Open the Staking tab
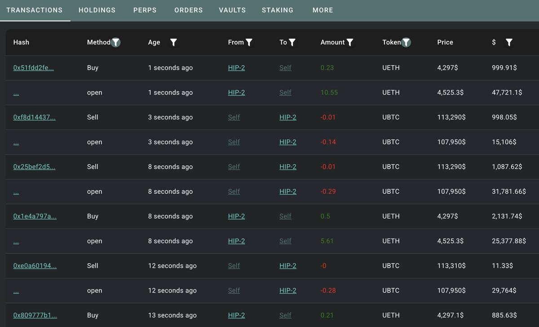 tap(278, 10)
